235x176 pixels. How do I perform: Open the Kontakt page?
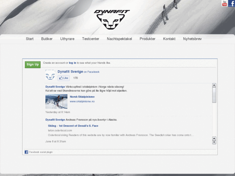[169, 39]
